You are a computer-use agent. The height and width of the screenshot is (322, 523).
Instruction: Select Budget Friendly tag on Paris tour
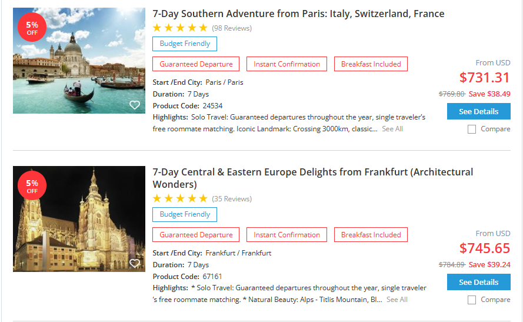185,44
